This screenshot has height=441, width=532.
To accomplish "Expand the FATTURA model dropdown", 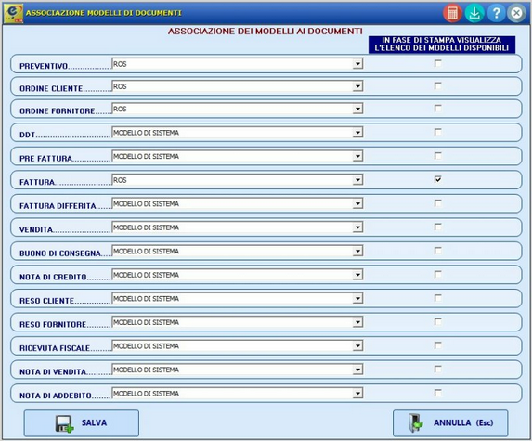I will [357, 180].
